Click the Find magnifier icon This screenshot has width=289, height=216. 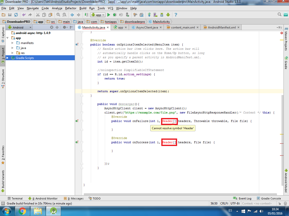pyautogui.click(x=58, y=15)
